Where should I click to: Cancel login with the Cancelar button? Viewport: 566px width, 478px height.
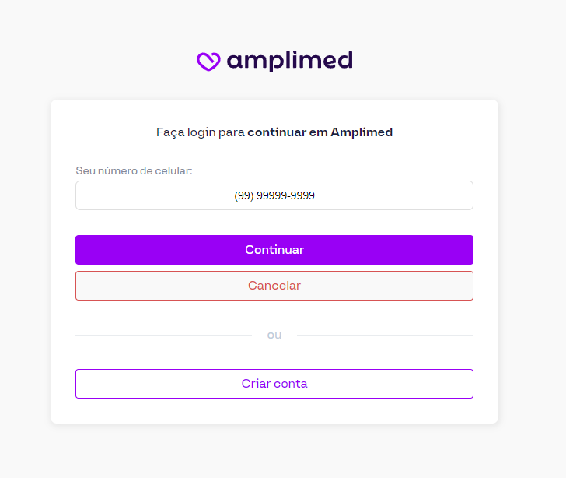(274, 286)
